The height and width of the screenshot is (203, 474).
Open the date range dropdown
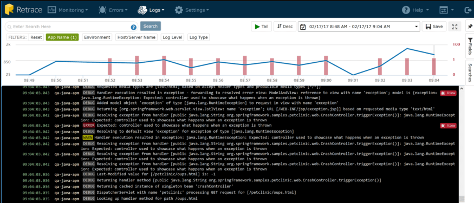pyautogui.click(x=359, y=27)
